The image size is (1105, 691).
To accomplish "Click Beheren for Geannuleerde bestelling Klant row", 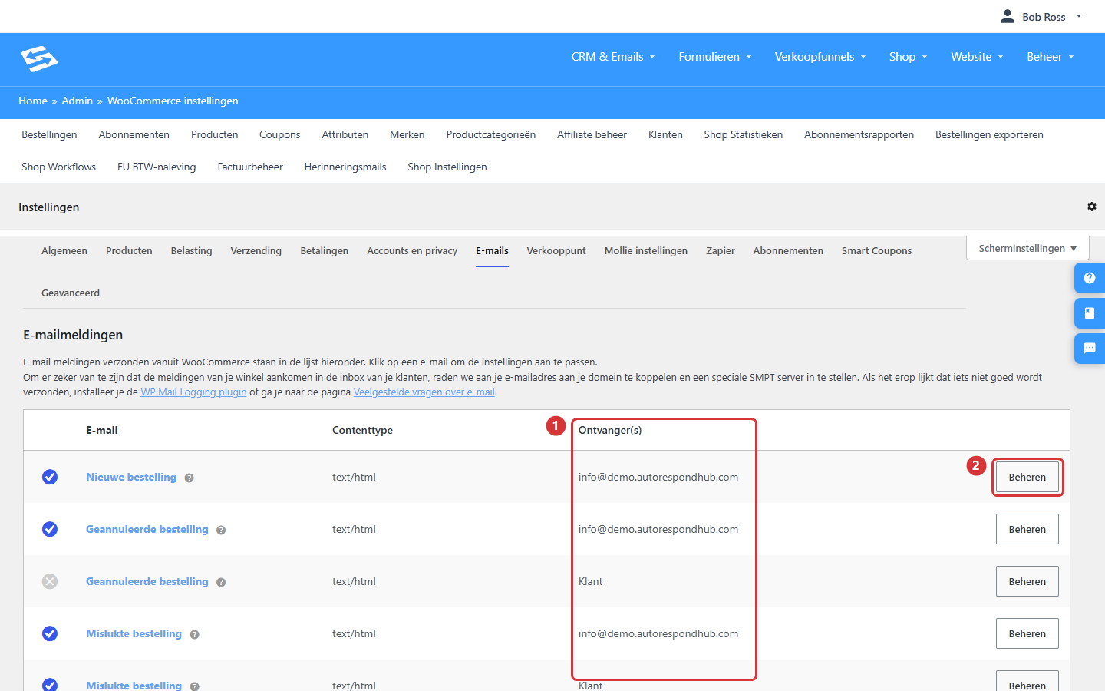I will 1027,581.
